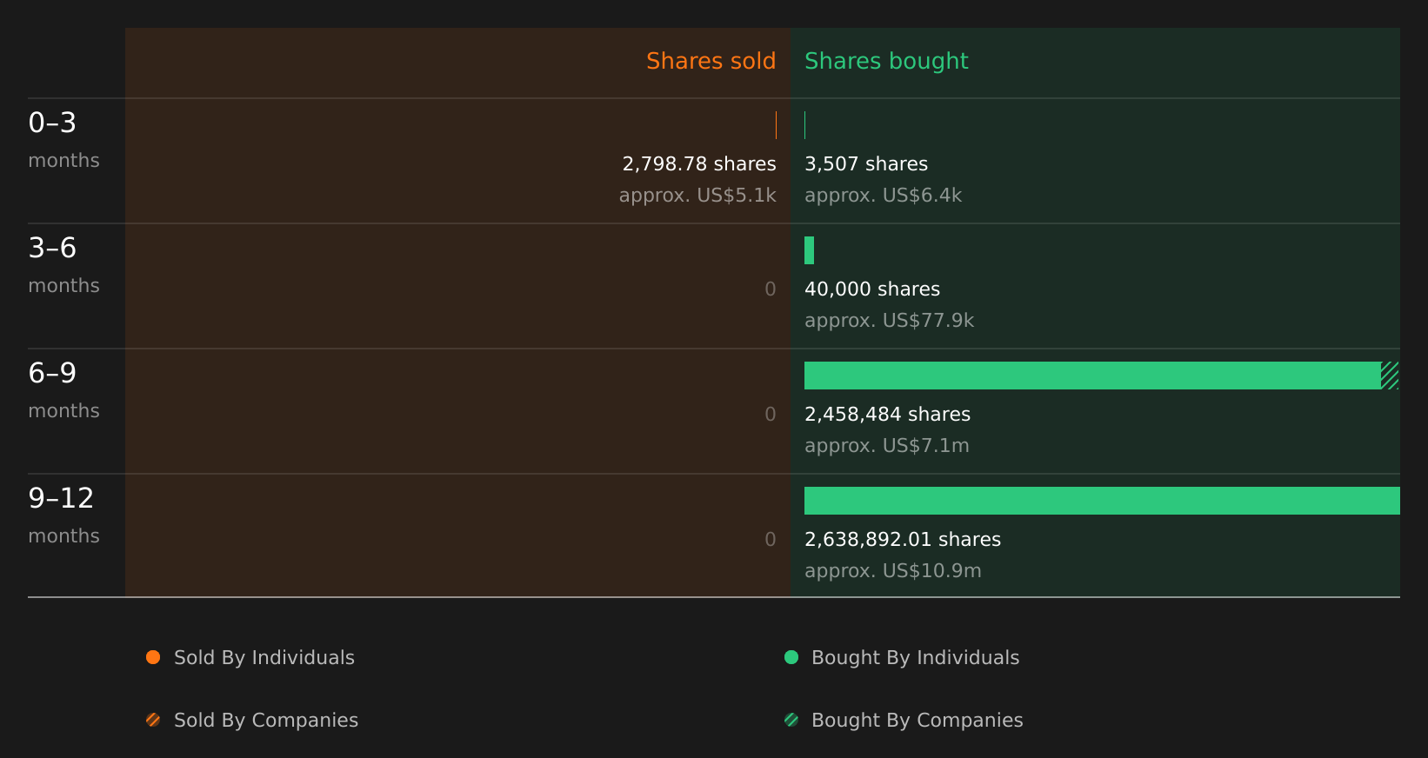Viewport: 1428px width, 758px height.
Task: Click the striped Sold By Companies legend icon
Action: click(153, 720)
